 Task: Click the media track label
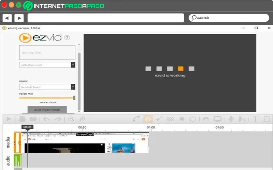8,142
